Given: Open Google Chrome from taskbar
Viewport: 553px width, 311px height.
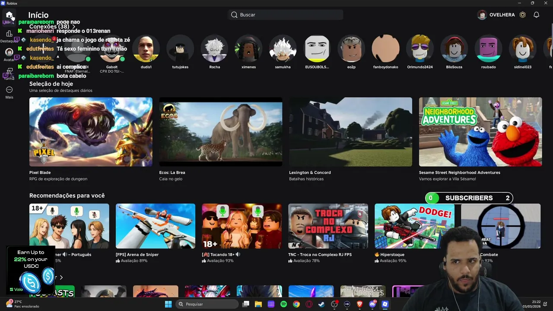Looking at the screenshot, I should 296,304.
